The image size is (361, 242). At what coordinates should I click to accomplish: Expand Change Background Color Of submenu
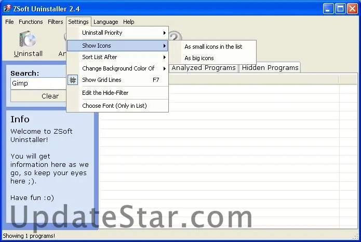coord(117,68)
